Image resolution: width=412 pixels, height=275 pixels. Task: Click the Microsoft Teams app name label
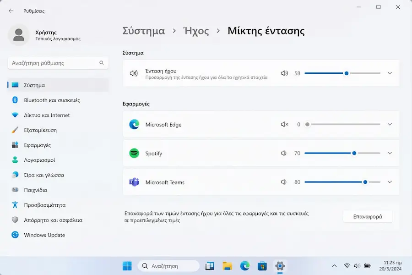165,182
